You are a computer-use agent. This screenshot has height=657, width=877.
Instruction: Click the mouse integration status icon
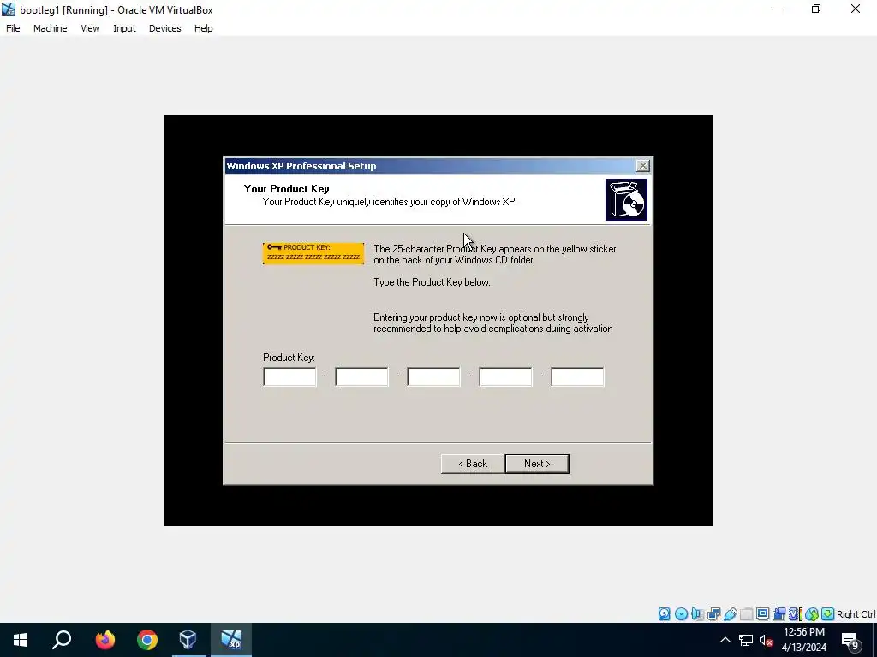(x=812, y=614)
